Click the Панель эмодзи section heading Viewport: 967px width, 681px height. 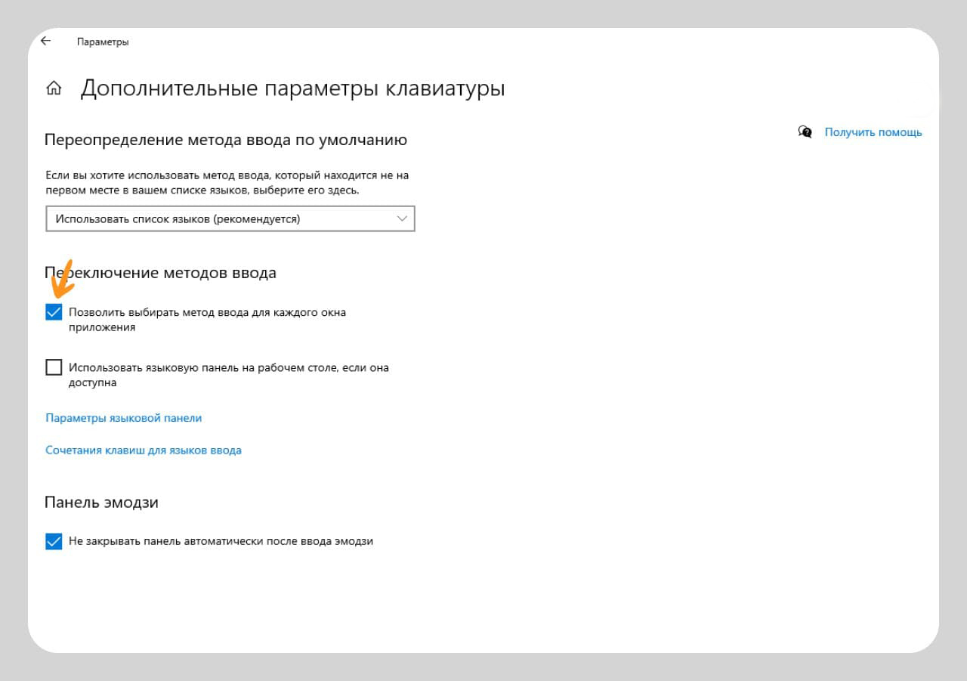pos(101,503)
